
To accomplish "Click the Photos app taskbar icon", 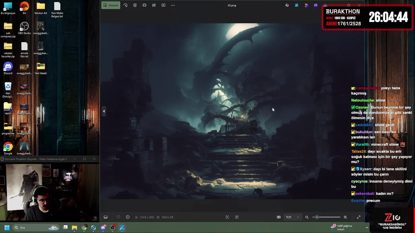I will click(122, 227).
